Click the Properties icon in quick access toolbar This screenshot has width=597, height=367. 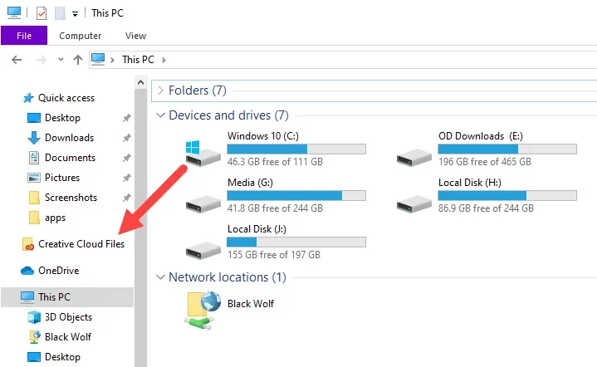tap(42, 13)
